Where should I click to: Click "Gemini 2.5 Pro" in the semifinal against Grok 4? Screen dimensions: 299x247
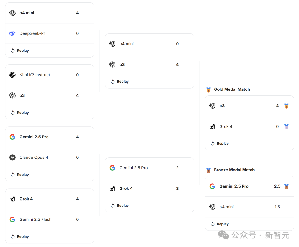pos(133,168)
